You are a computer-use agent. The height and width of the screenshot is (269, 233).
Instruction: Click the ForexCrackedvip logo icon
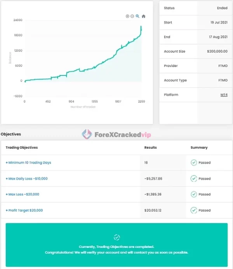coord(87,135)
